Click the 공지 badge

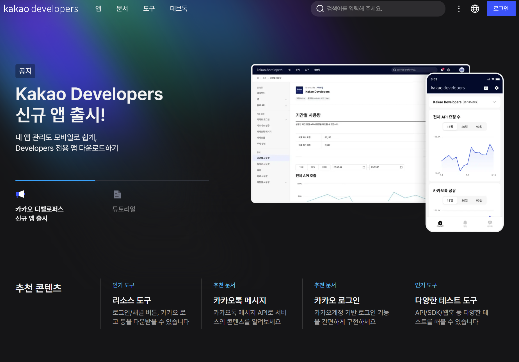coord(25,71)
